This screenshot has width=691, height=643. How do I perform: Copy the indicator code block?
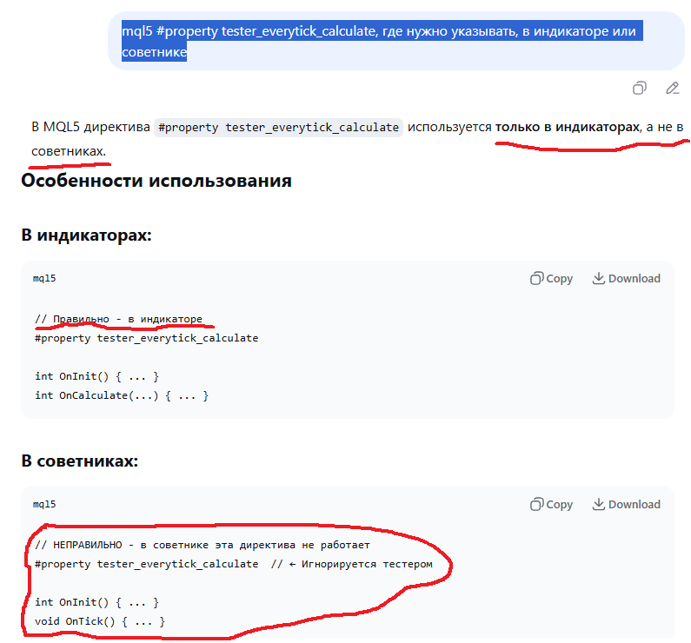coord(552,279)
